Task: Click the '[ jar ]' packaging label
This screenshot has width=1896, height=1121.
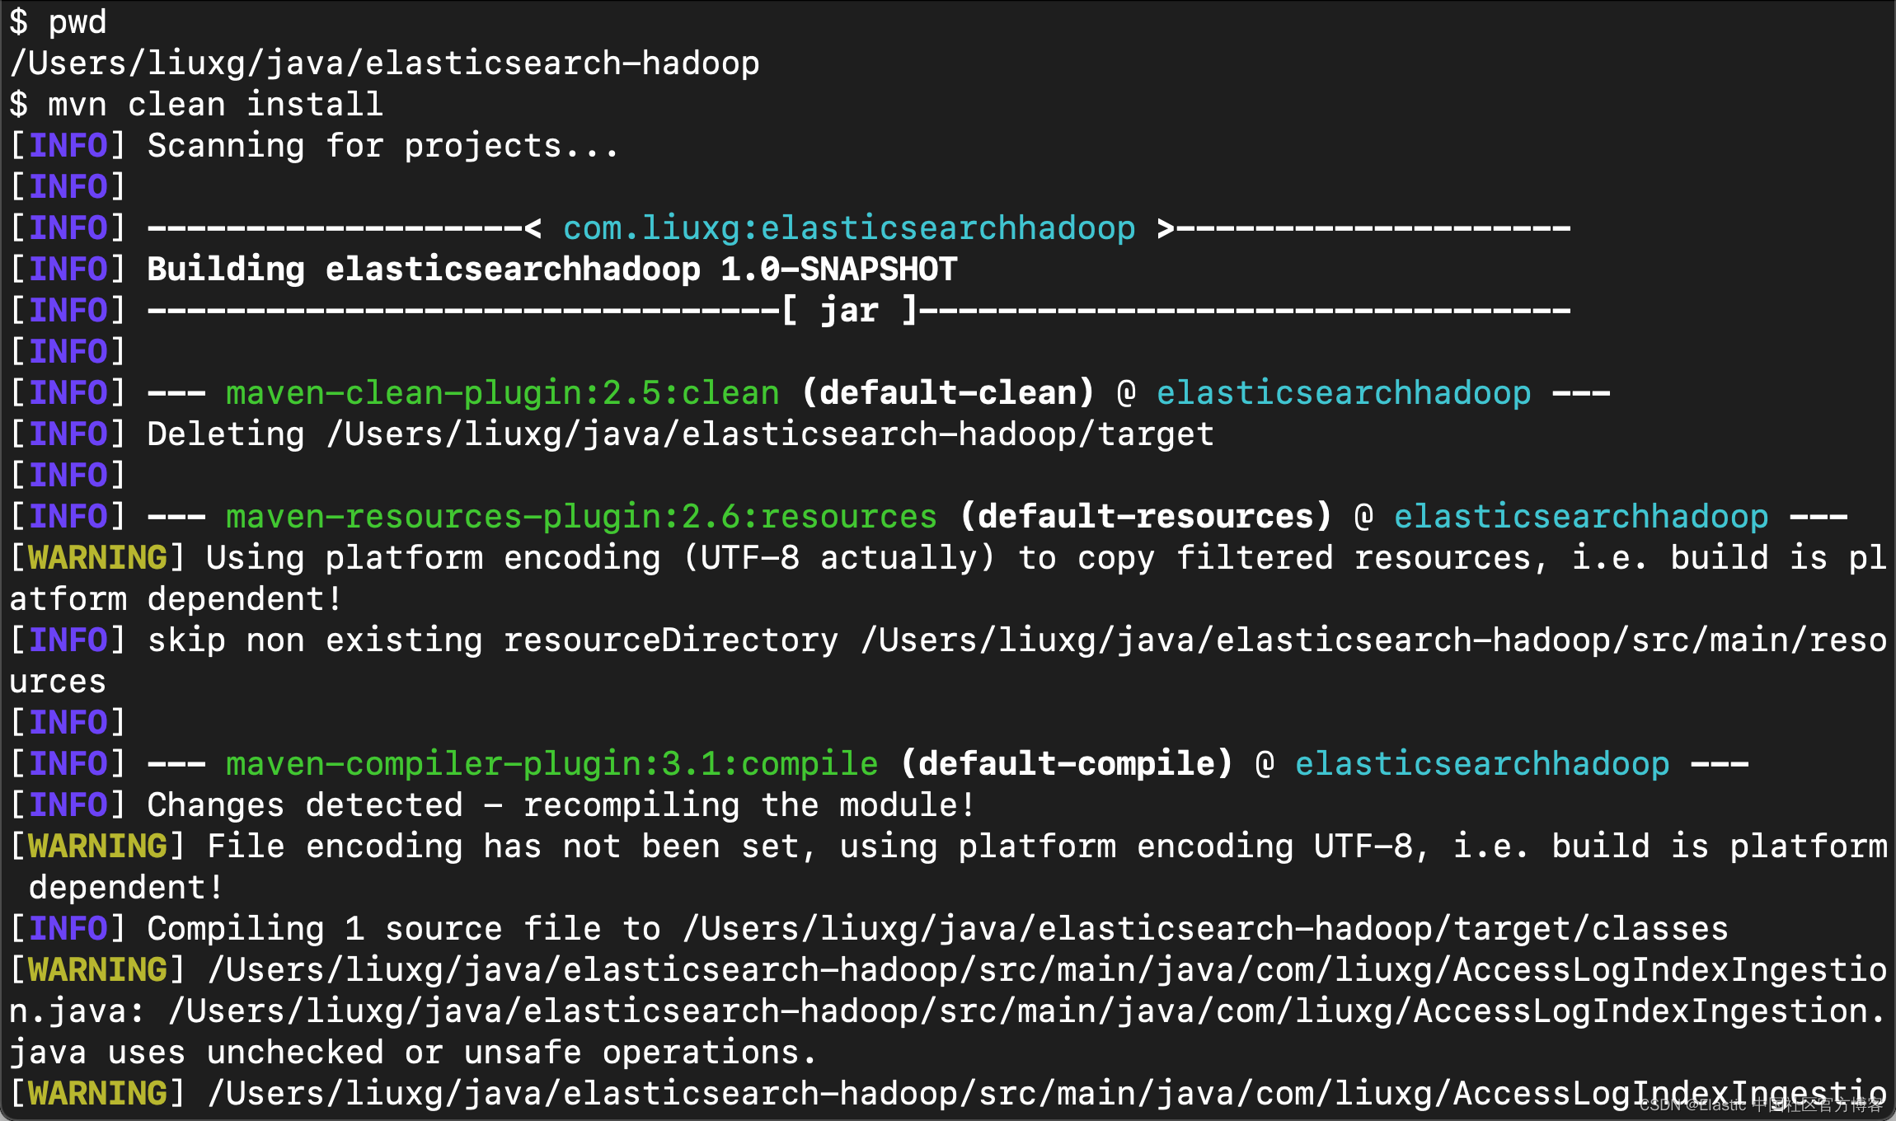Action: 848,311
